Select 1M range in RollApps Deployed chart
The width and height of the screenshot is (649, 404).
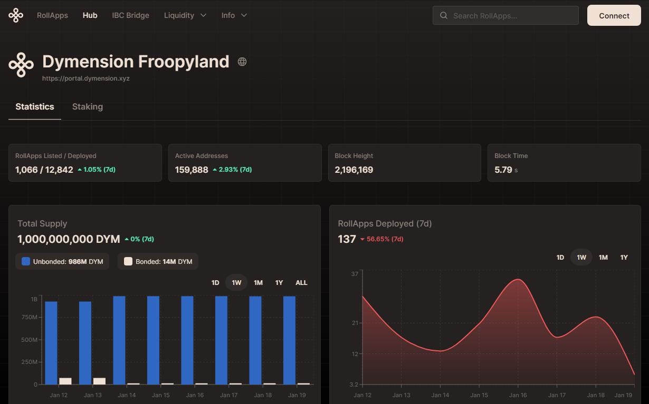coord(603,258)
